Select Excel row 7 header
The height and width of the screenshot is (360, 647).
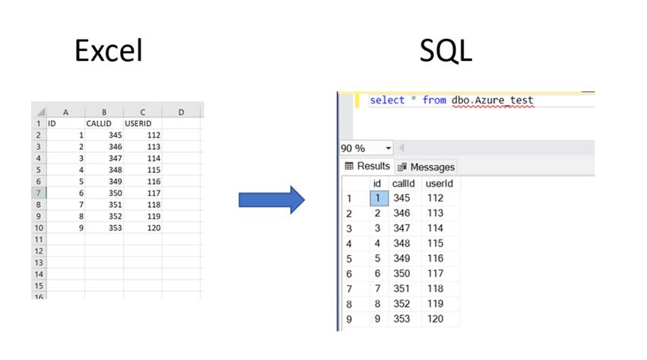pyautogui.click(x=39, y=193)
